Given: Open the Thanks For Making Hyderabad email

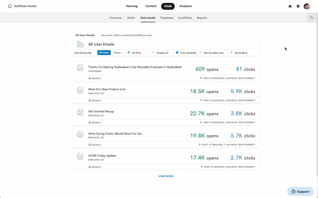Looking at the screenshot, I should 135,67.
